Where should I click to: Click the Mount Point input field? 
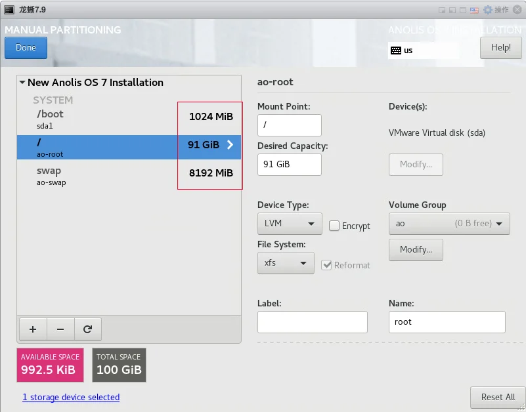tap(290, 125)
